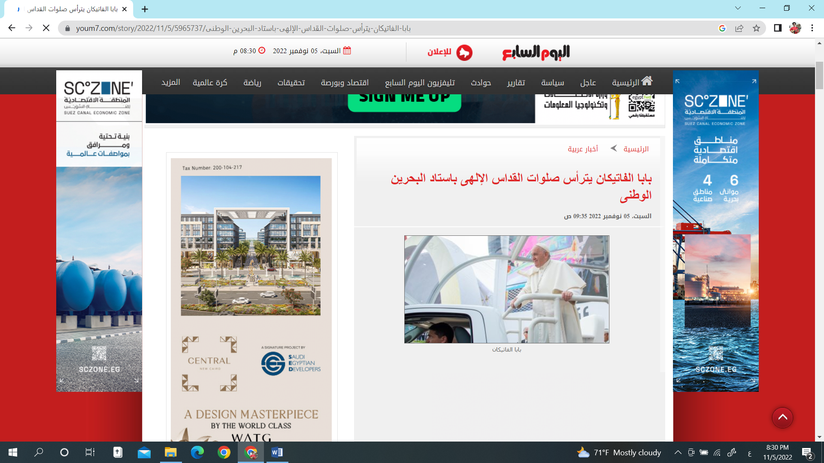Image resolution: width=824 pixels, height=463 pixels.
Task: Open Microsoft Edge from taskbar
Action: click(197, 452)
